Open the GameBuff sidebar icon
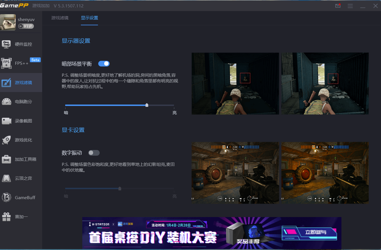 coord(6,197)
